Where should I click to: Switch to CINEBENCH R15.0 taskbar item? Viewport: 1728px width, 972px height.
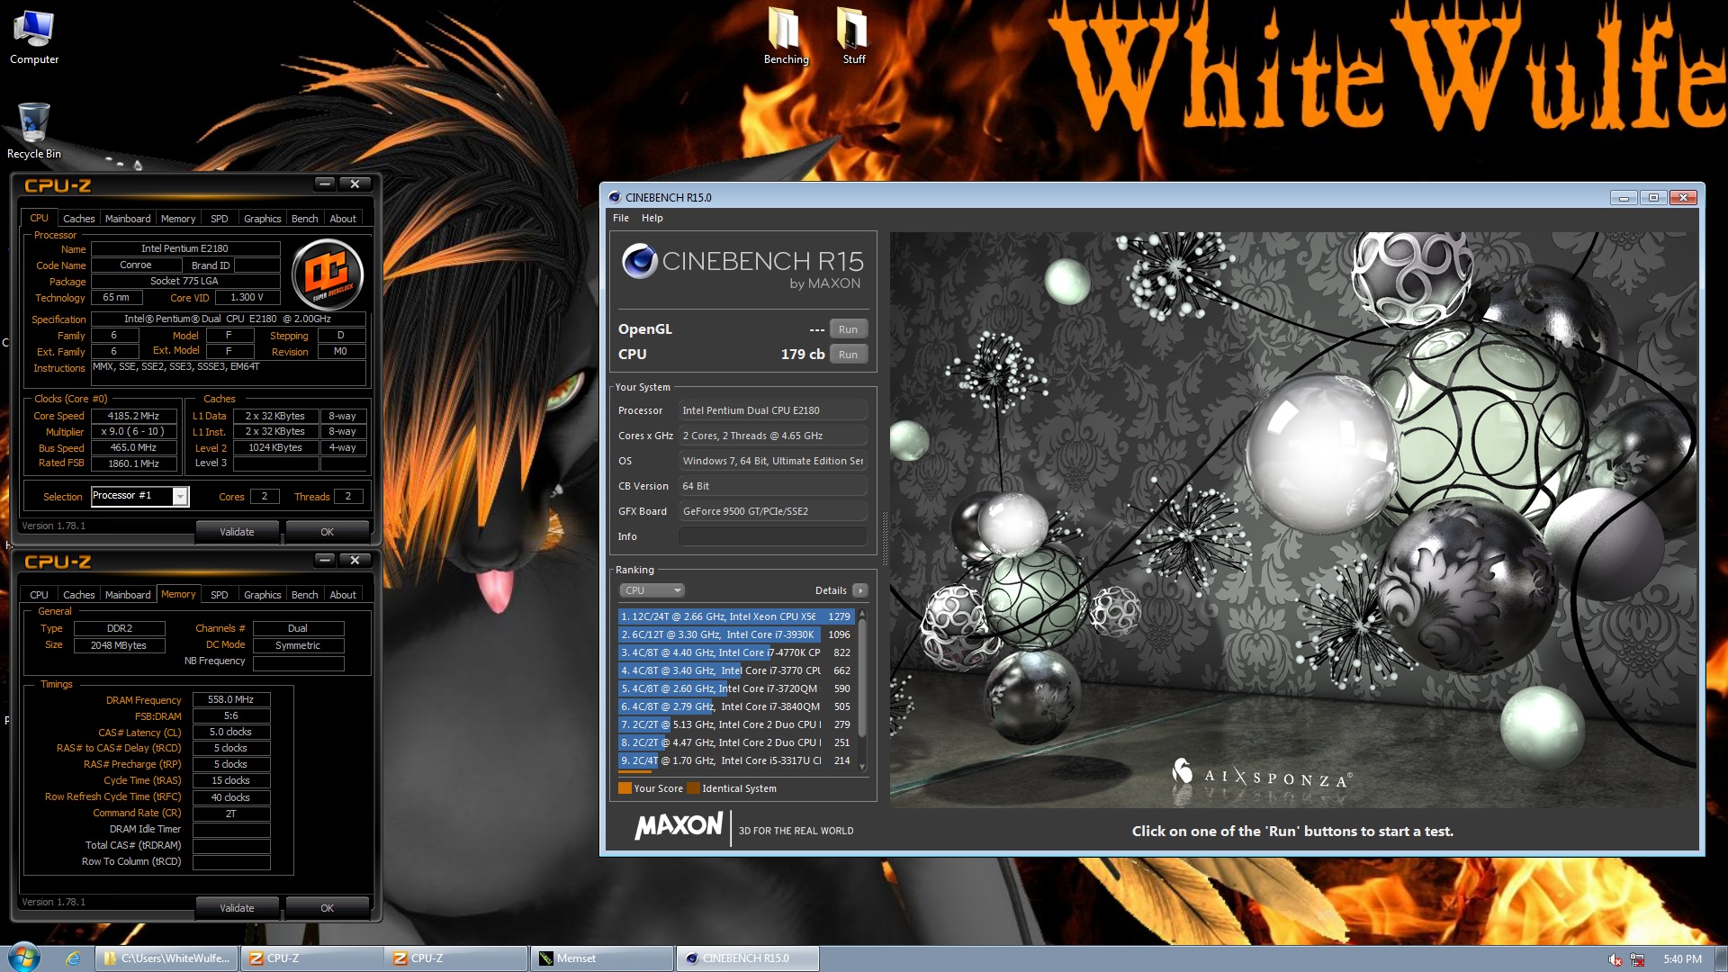click(x=747, y=958)
